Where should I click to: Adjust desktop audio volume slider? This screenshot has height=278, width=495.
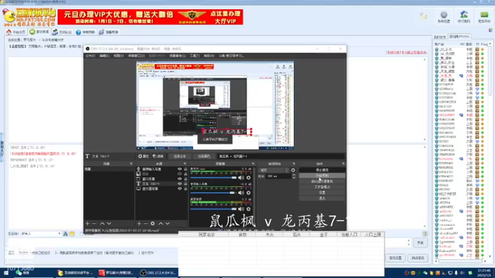point(213,209)
